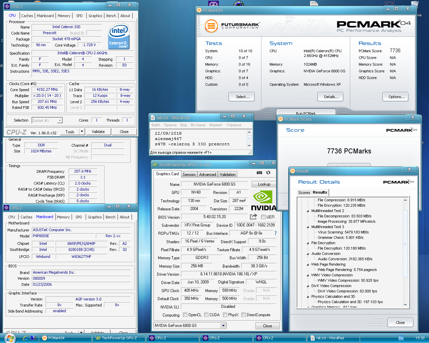Click the WordPad scrollbar down arrow
Image resolution: width=429 pixels, height=343 pixels.
click(x=249, y=145)
